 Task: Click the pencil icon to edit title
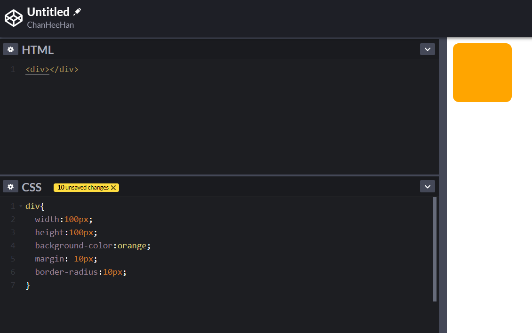[78, 12]
